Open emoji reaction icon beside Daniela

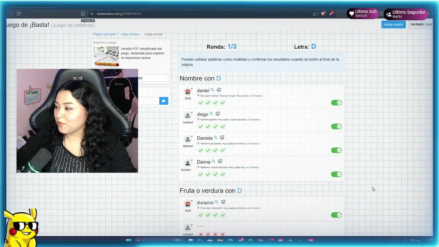[x=222, y=138]
